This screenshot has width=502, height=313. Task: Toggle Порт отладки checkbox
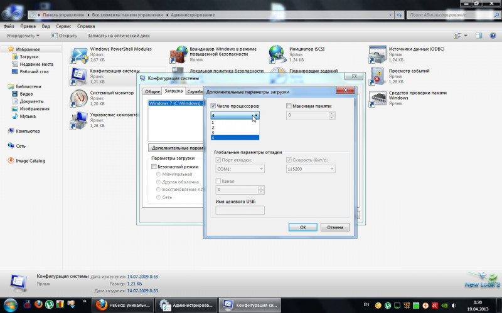218,160
